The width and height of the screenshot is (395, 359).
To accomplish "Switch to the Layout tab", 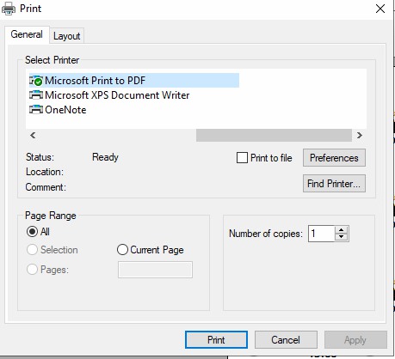I will click(x=66, y=36).
